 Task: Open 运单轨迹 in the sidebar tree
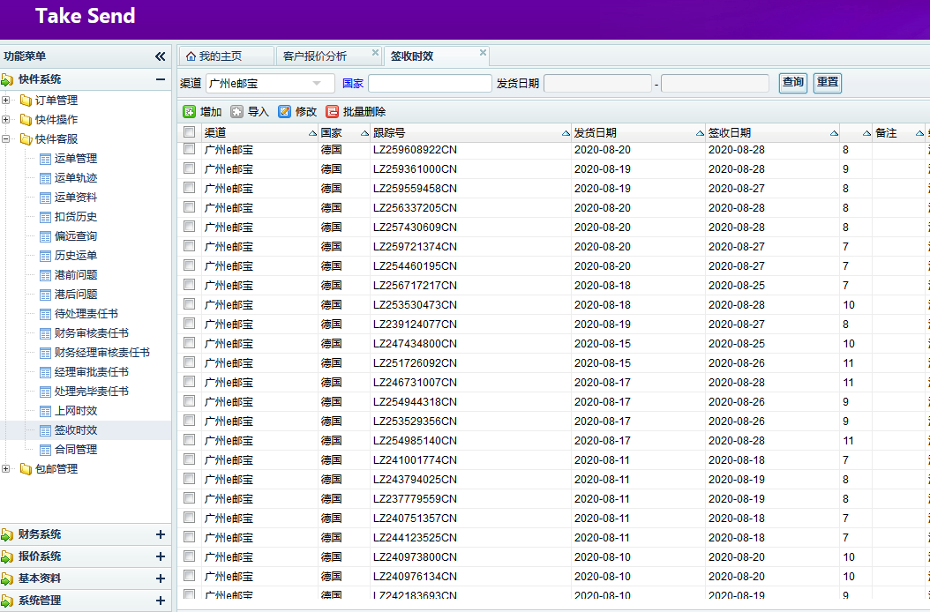76,178
